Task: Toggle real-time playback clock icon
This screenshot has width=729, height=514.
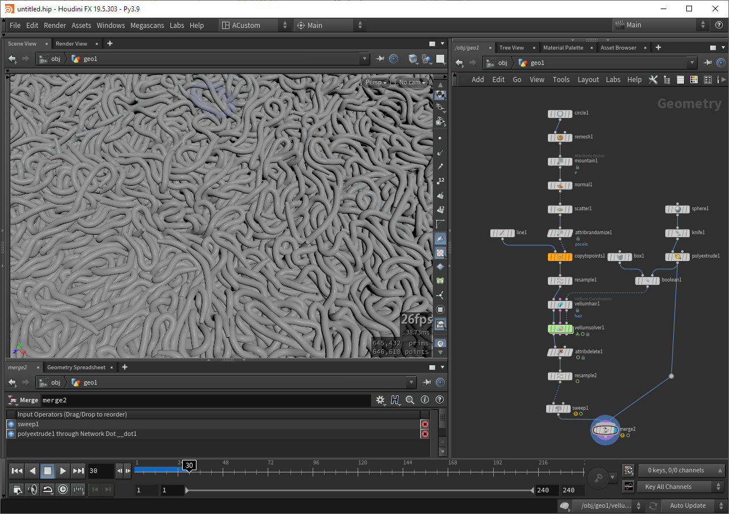Action: (x=63, y=489)
